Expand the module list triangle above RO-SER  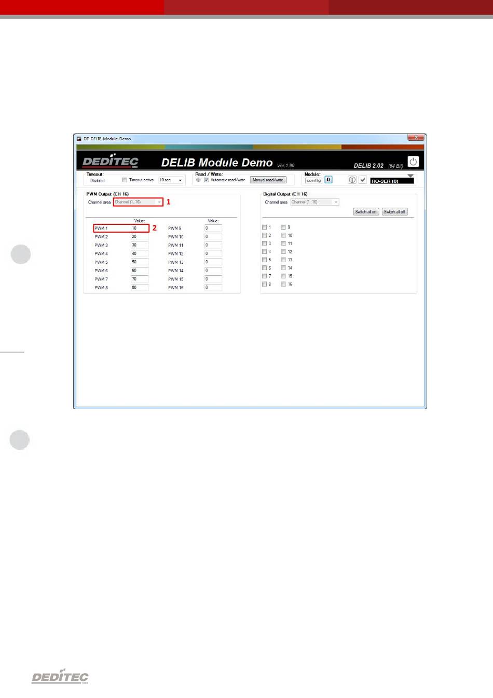click(x=410, y=176)
